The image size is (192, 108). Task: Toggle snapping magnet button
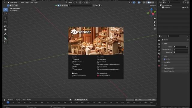[x=80, y=2]
